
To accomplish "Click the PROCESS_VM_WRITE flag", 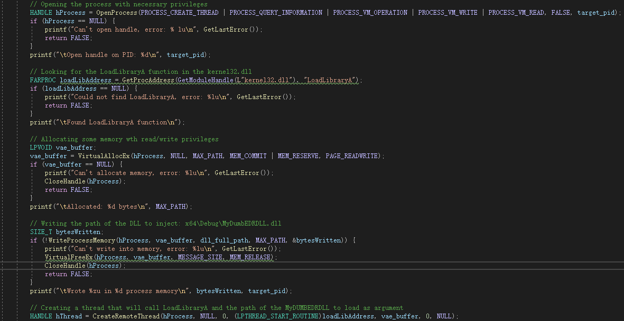I will (448, 12).
